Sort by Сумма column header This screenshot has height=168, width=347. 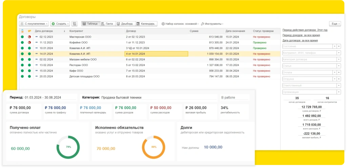pyautogui.click(x=206, y=31)
